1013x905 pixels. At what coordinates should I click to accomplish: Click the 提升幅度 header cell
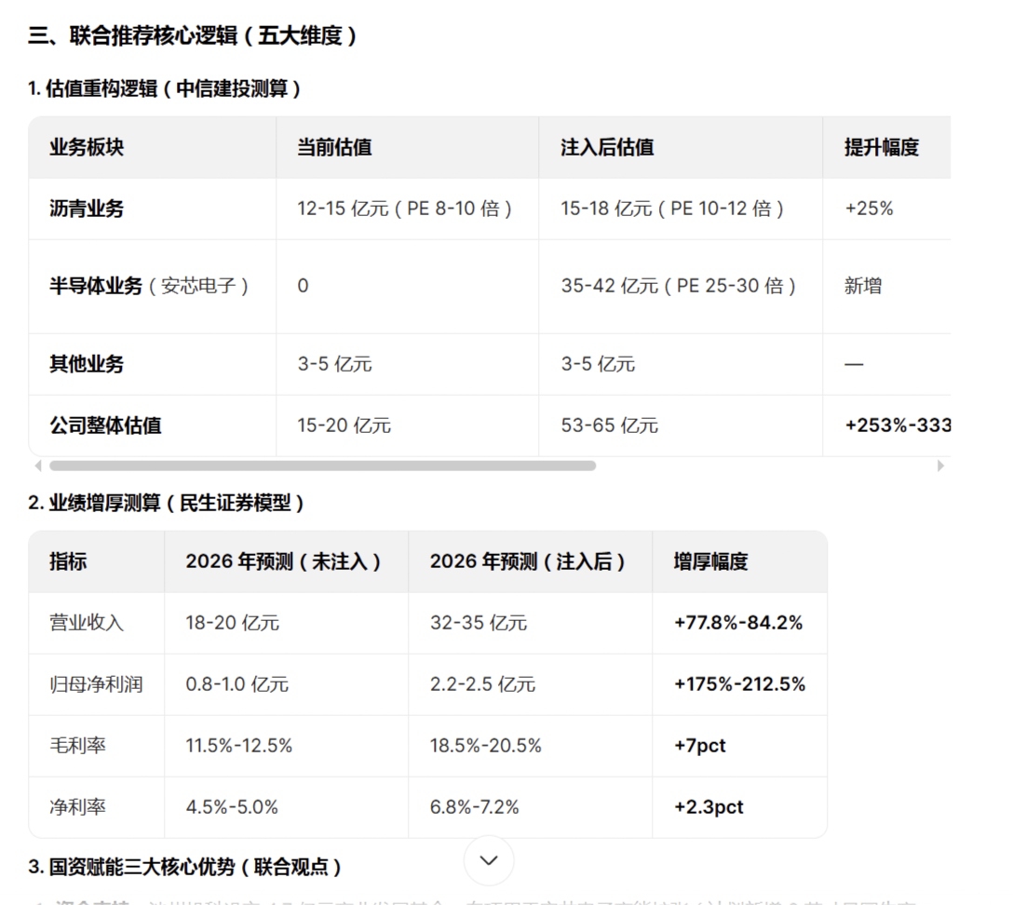881,147
